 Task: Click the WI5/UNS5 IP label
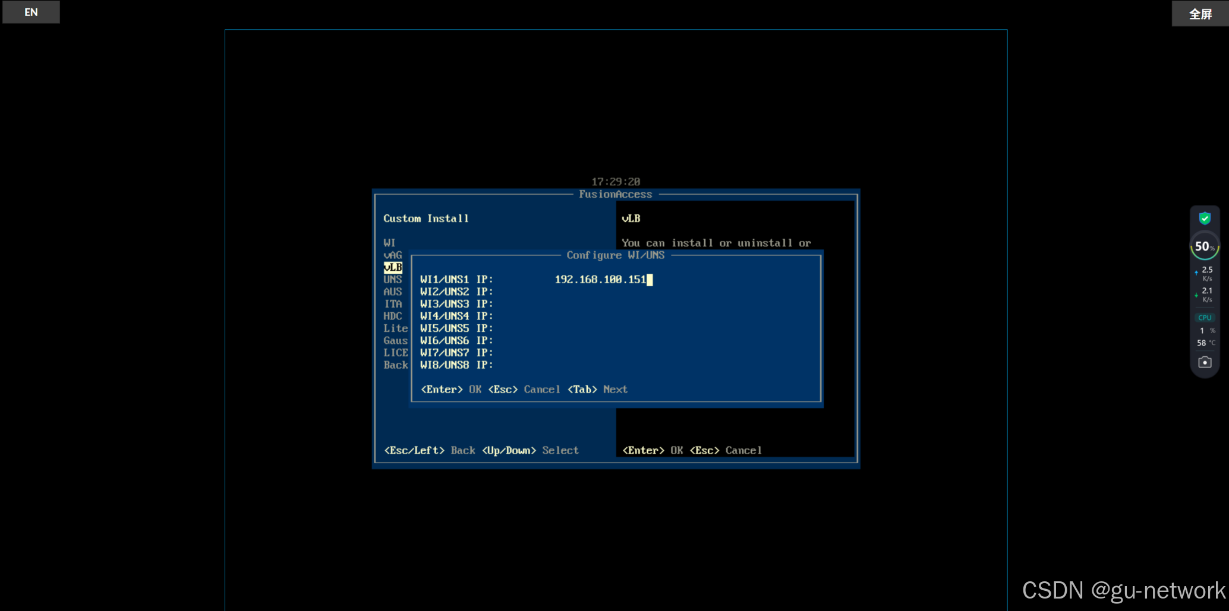pos(456,328)
